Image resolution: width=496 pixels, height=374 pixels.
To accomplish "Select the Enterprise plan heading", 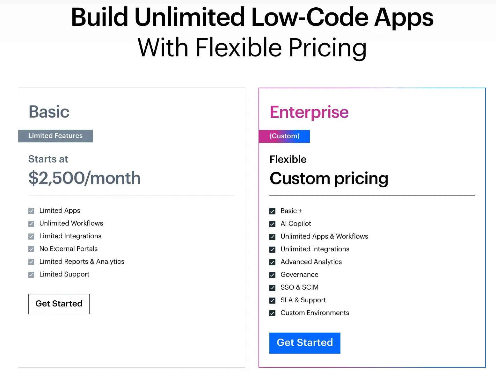I will pyautogui.click(x=309, y=112).
